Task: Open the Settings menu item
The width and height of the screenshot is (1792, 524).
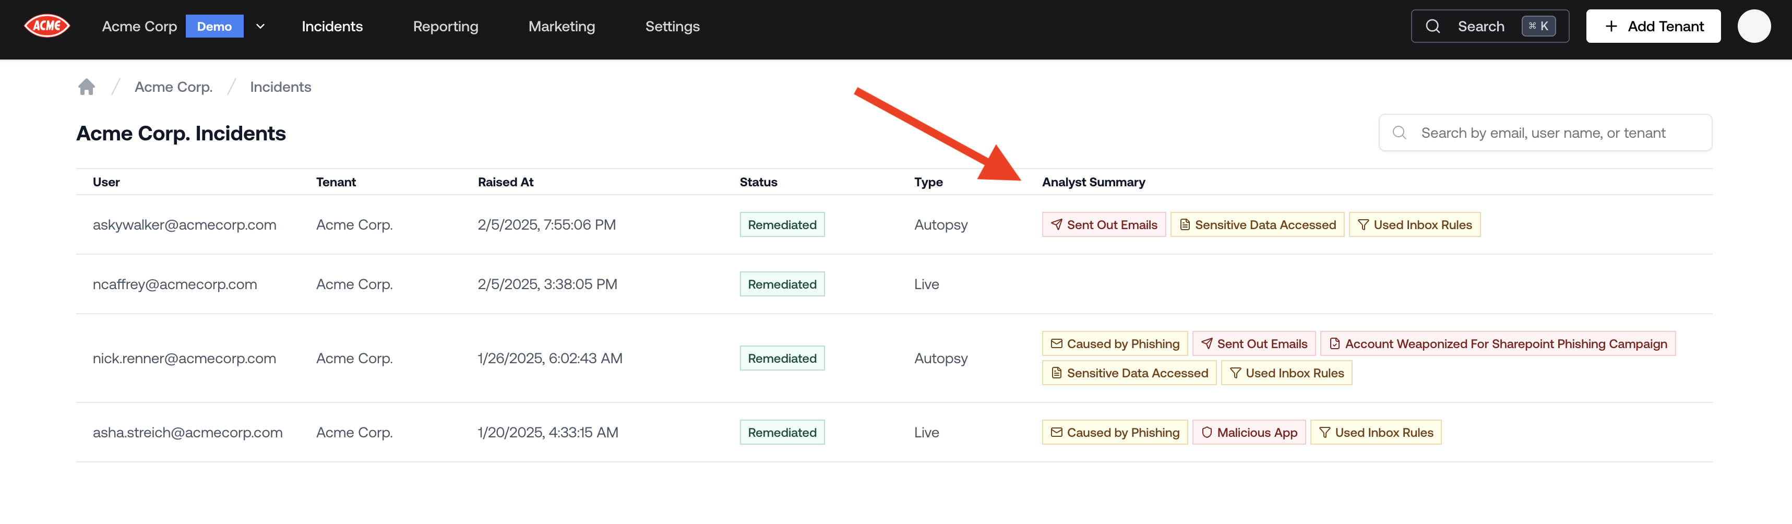Action: [672, 26]
